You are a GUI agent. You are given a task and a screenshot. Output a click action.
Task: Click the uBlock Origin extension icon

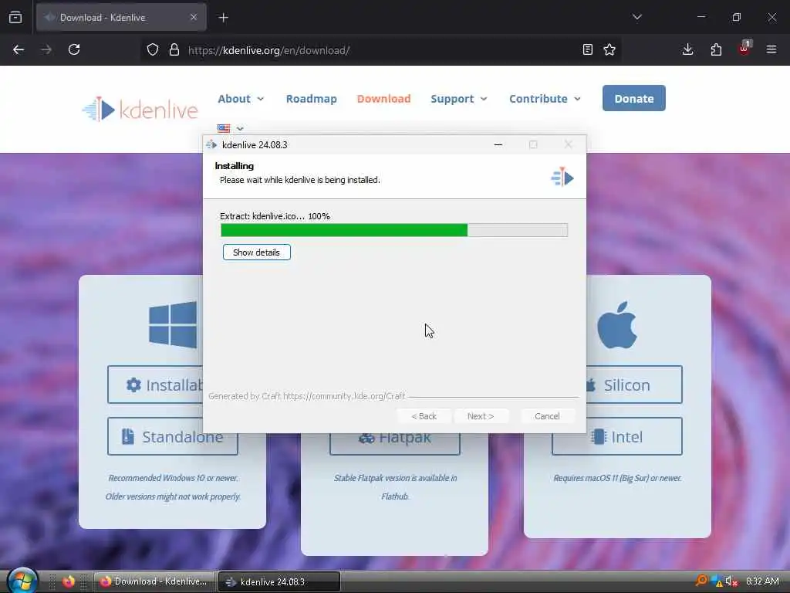coord(744,49)
